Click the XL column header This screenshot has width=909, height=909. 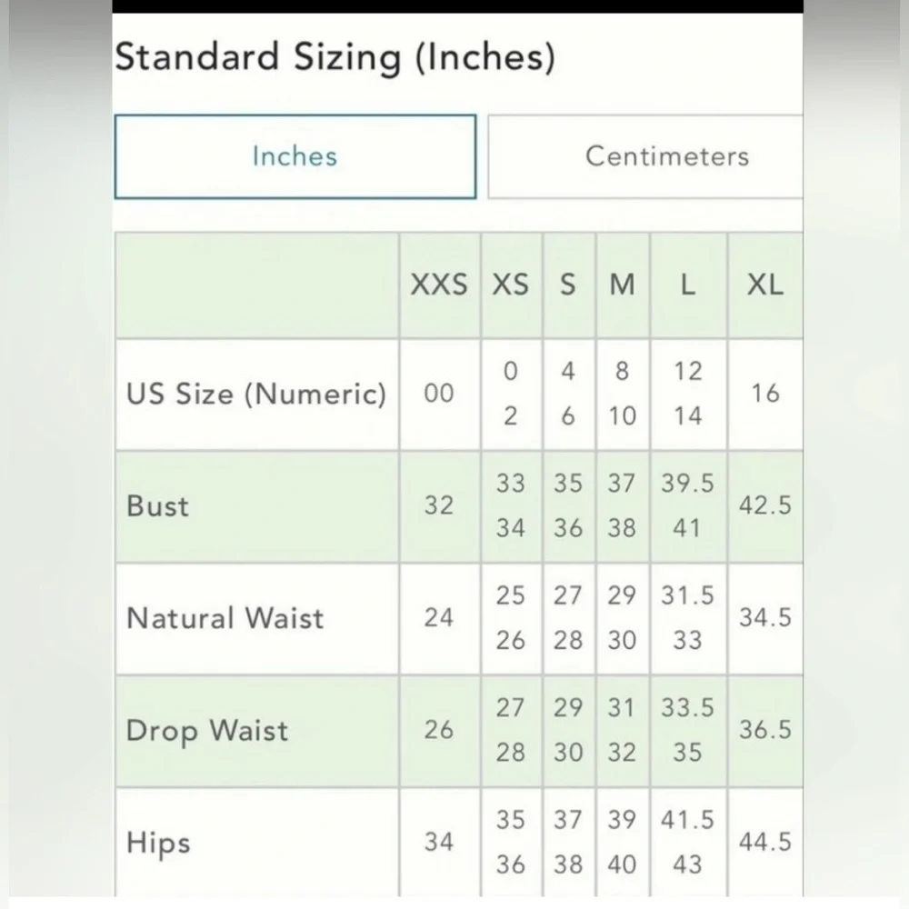coord(764,285)
